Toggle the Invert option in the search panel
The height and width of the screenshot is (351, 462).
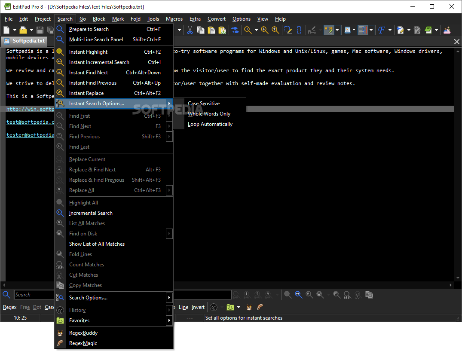pyautogui.click(x=198, y=307)
